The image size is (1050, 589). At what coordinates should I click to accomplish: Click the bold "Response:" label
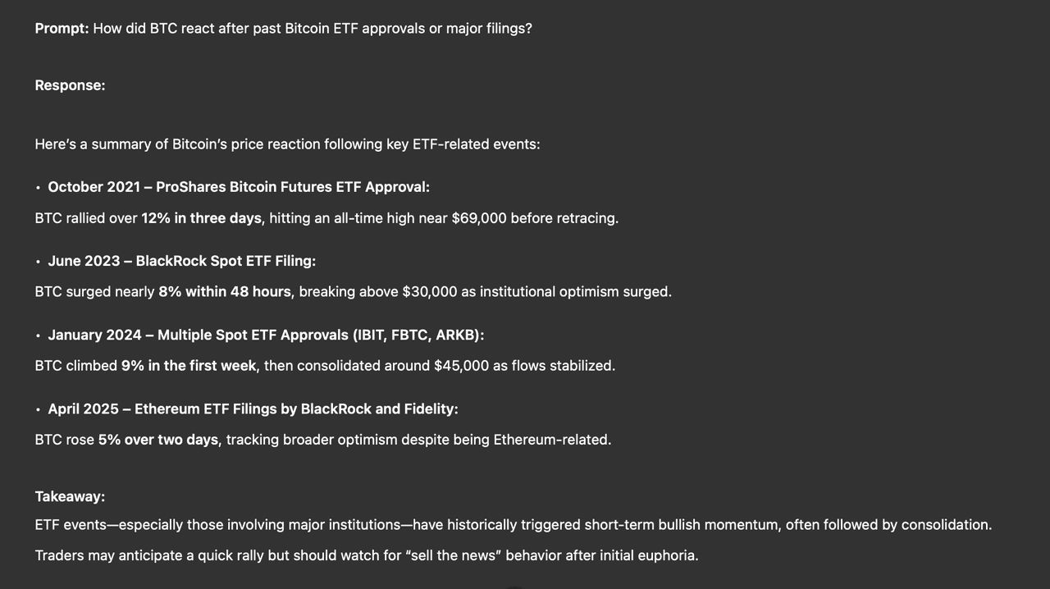point(70,85)
